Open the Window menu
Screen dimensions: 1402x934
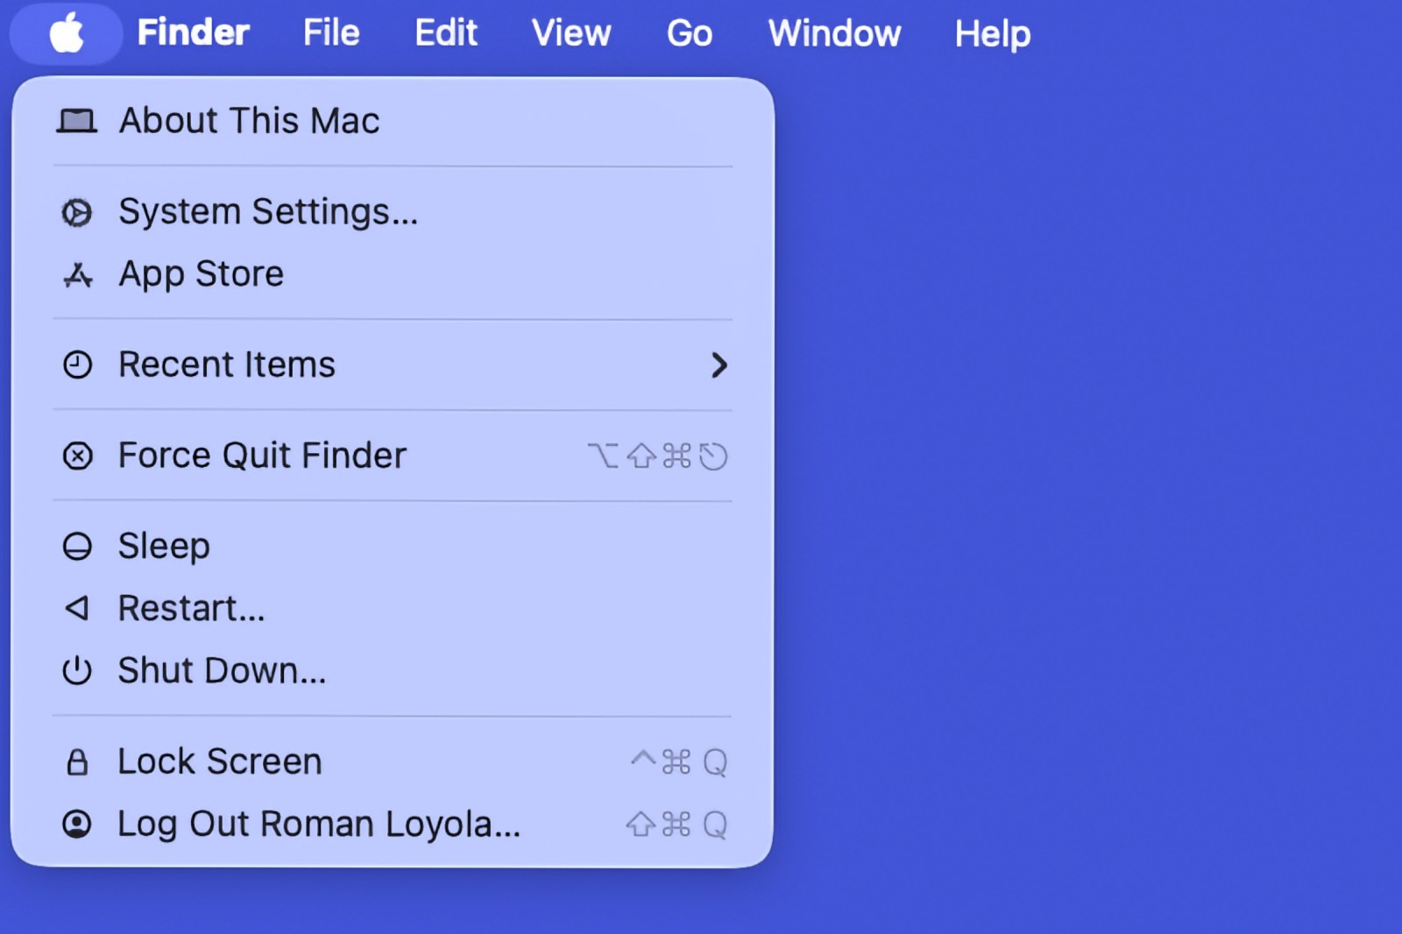(834, 33)
